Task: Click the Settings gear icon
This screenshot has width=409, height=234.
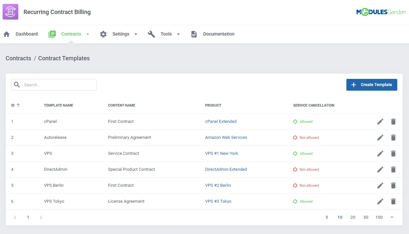Action: pyautogui.click(x=103, y=34)
